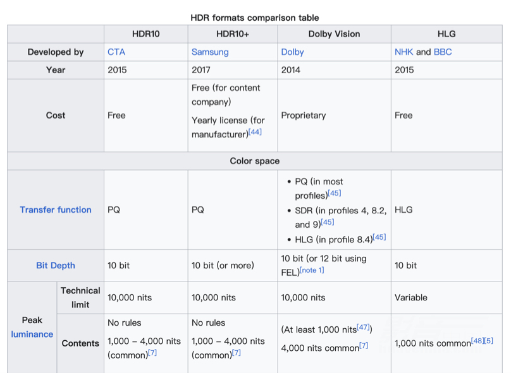Image resolution: width=511 pixels, height=373 pixels.
Task: Open the [note 1] footnote after FEL
Action: 312,270
